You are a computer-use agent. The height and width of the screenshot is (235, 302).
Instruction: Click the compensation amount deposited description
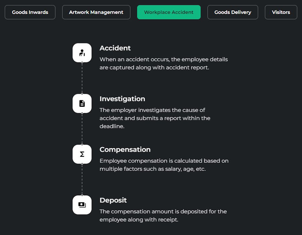163,215
